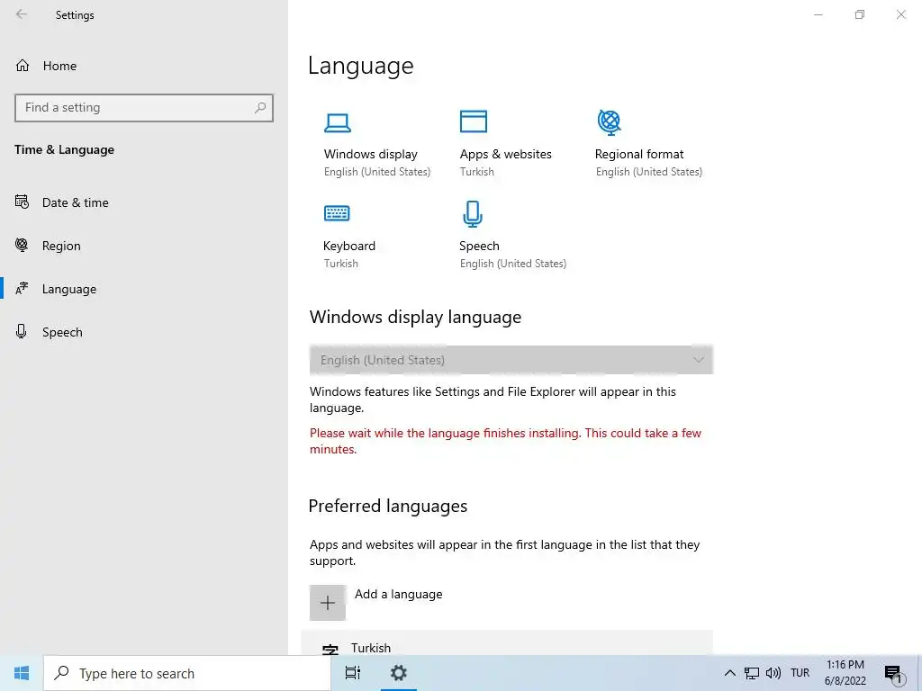Open Windows display language tile label

pyautogui.click(x=370, y=155)
